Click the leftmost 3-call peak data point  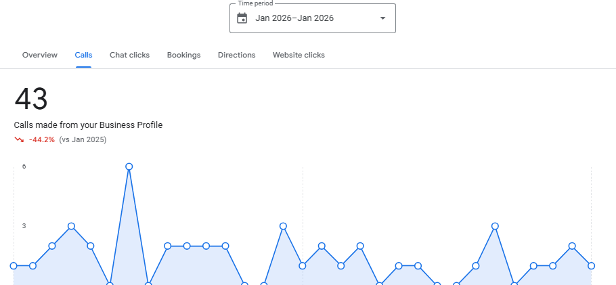click(x=71, y=226)
